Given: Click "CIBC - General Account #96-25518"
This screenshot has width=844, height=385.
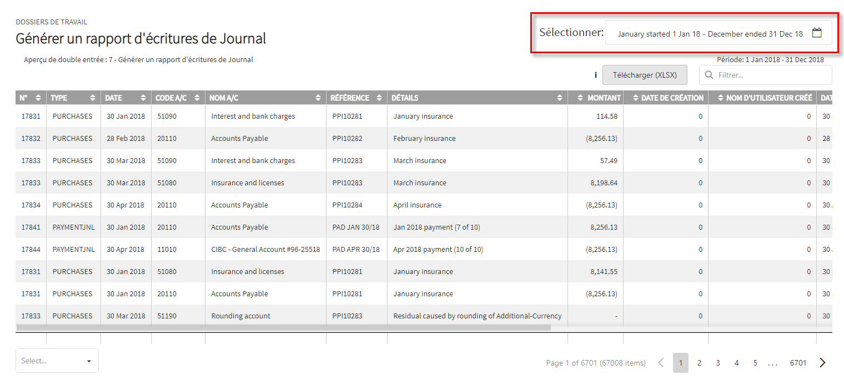Looking at the screenshot, I should click(x=265, y=249).
